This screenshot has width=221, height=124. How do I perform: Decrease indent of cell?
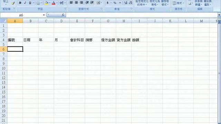pos(87,3)
